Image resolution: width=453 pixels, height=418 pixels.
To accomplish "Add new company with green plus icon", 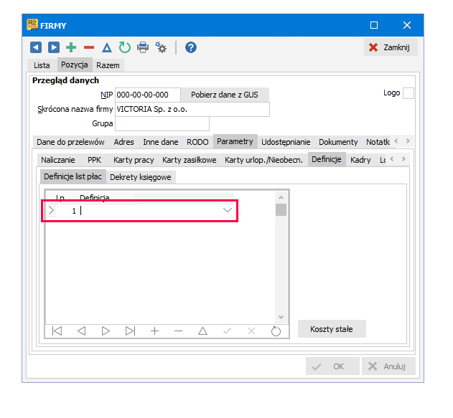I will click(71, 47).
